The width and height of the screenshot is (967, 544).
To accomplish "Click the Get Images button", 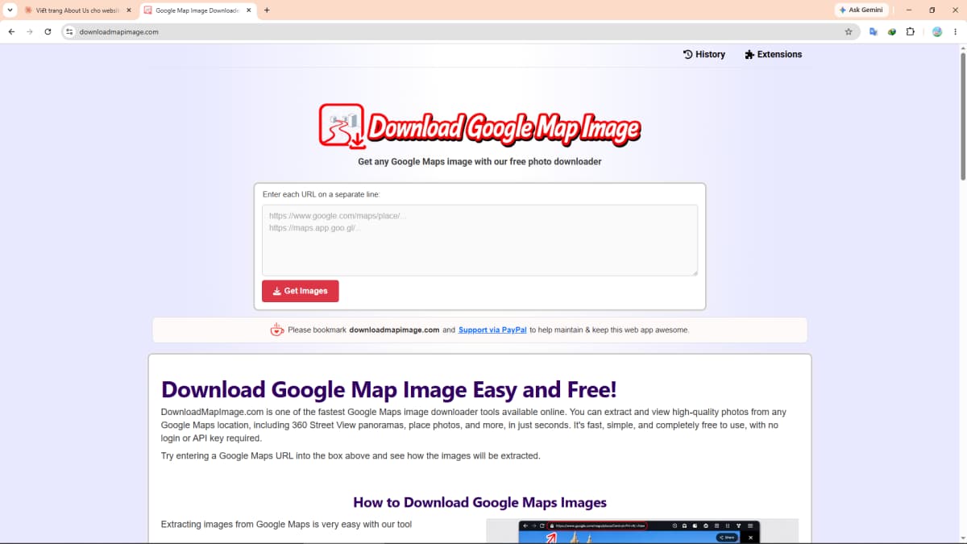I will [300, 291].
